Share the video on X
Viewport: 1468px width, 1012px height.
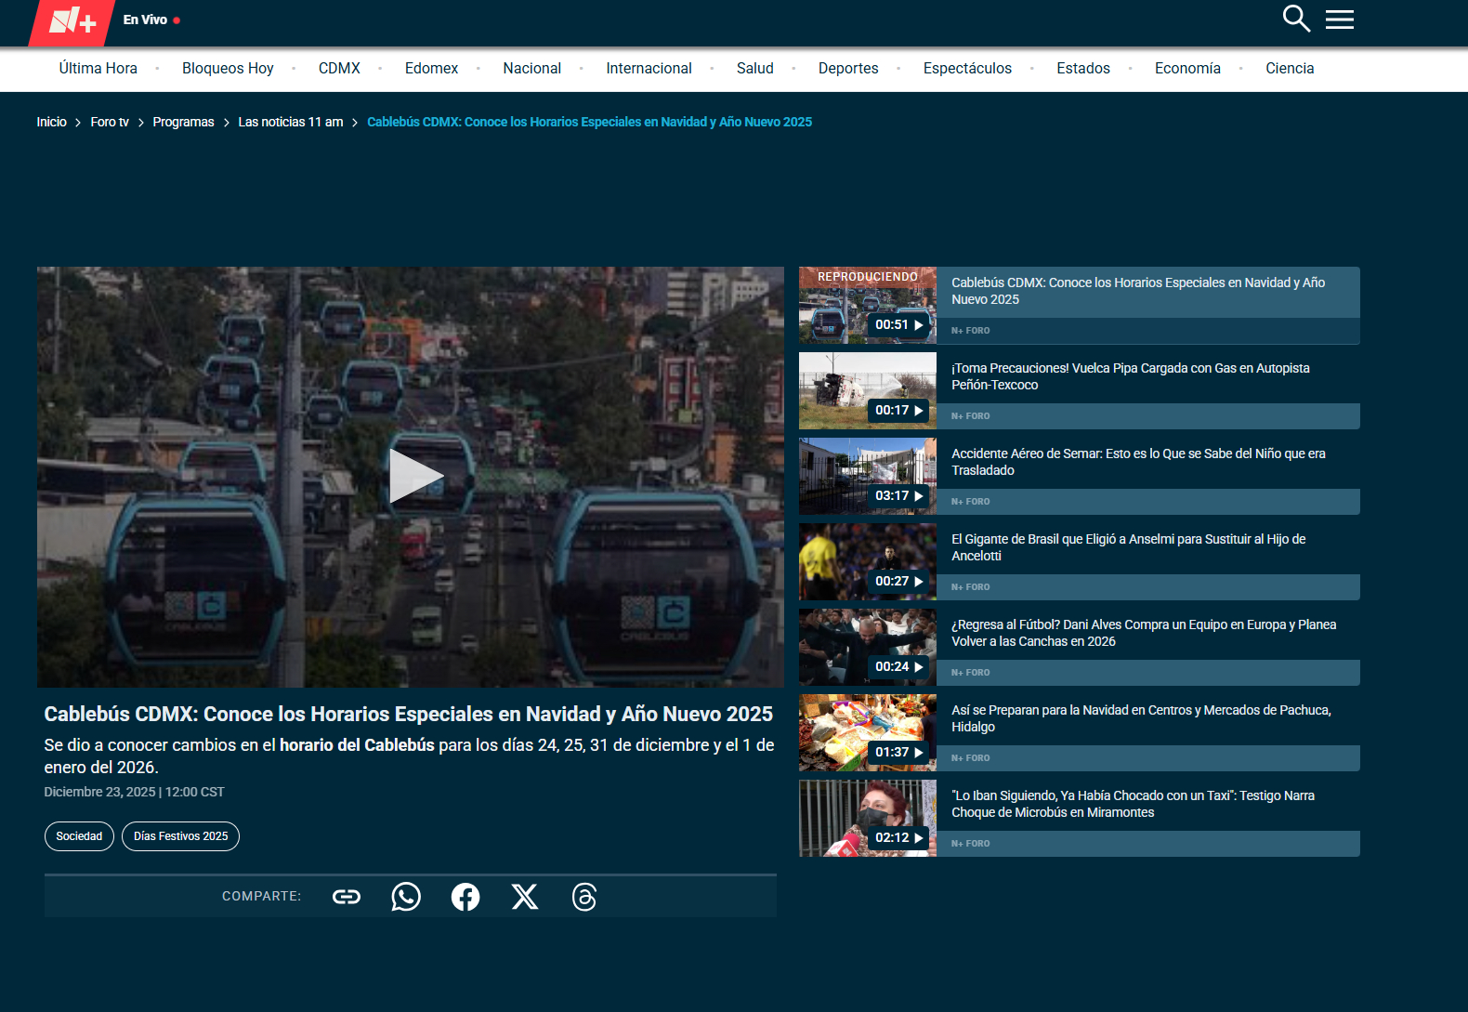(x=525, y=897)
